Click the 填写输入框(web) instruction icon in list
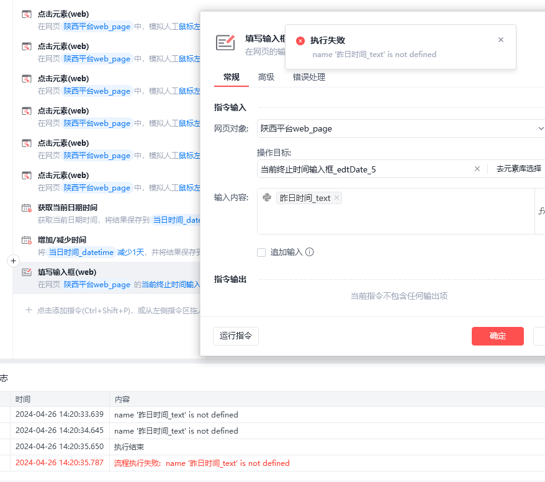Screen dimensions: 545x482 coord(27,272)
